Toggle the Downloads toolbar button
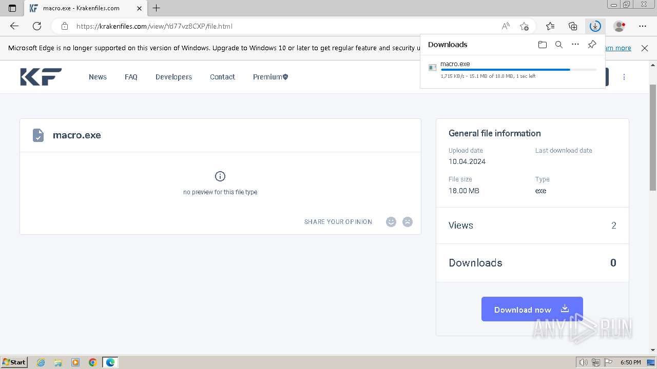Image resolution: width=657 pixels, height=369 pixels. [595, 26]
